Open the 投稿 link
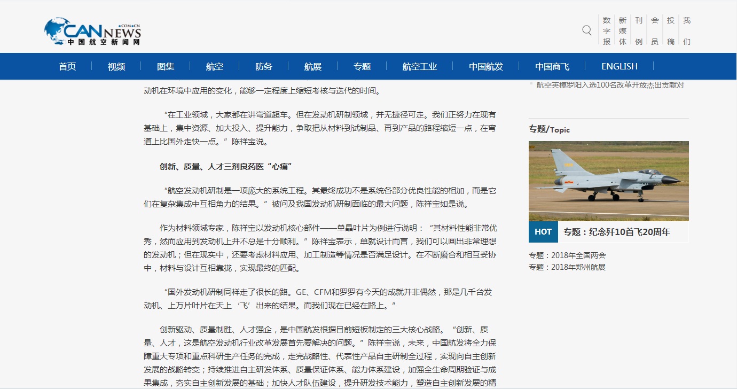Viewport: 737px width, 389px height. coord(671,31)
